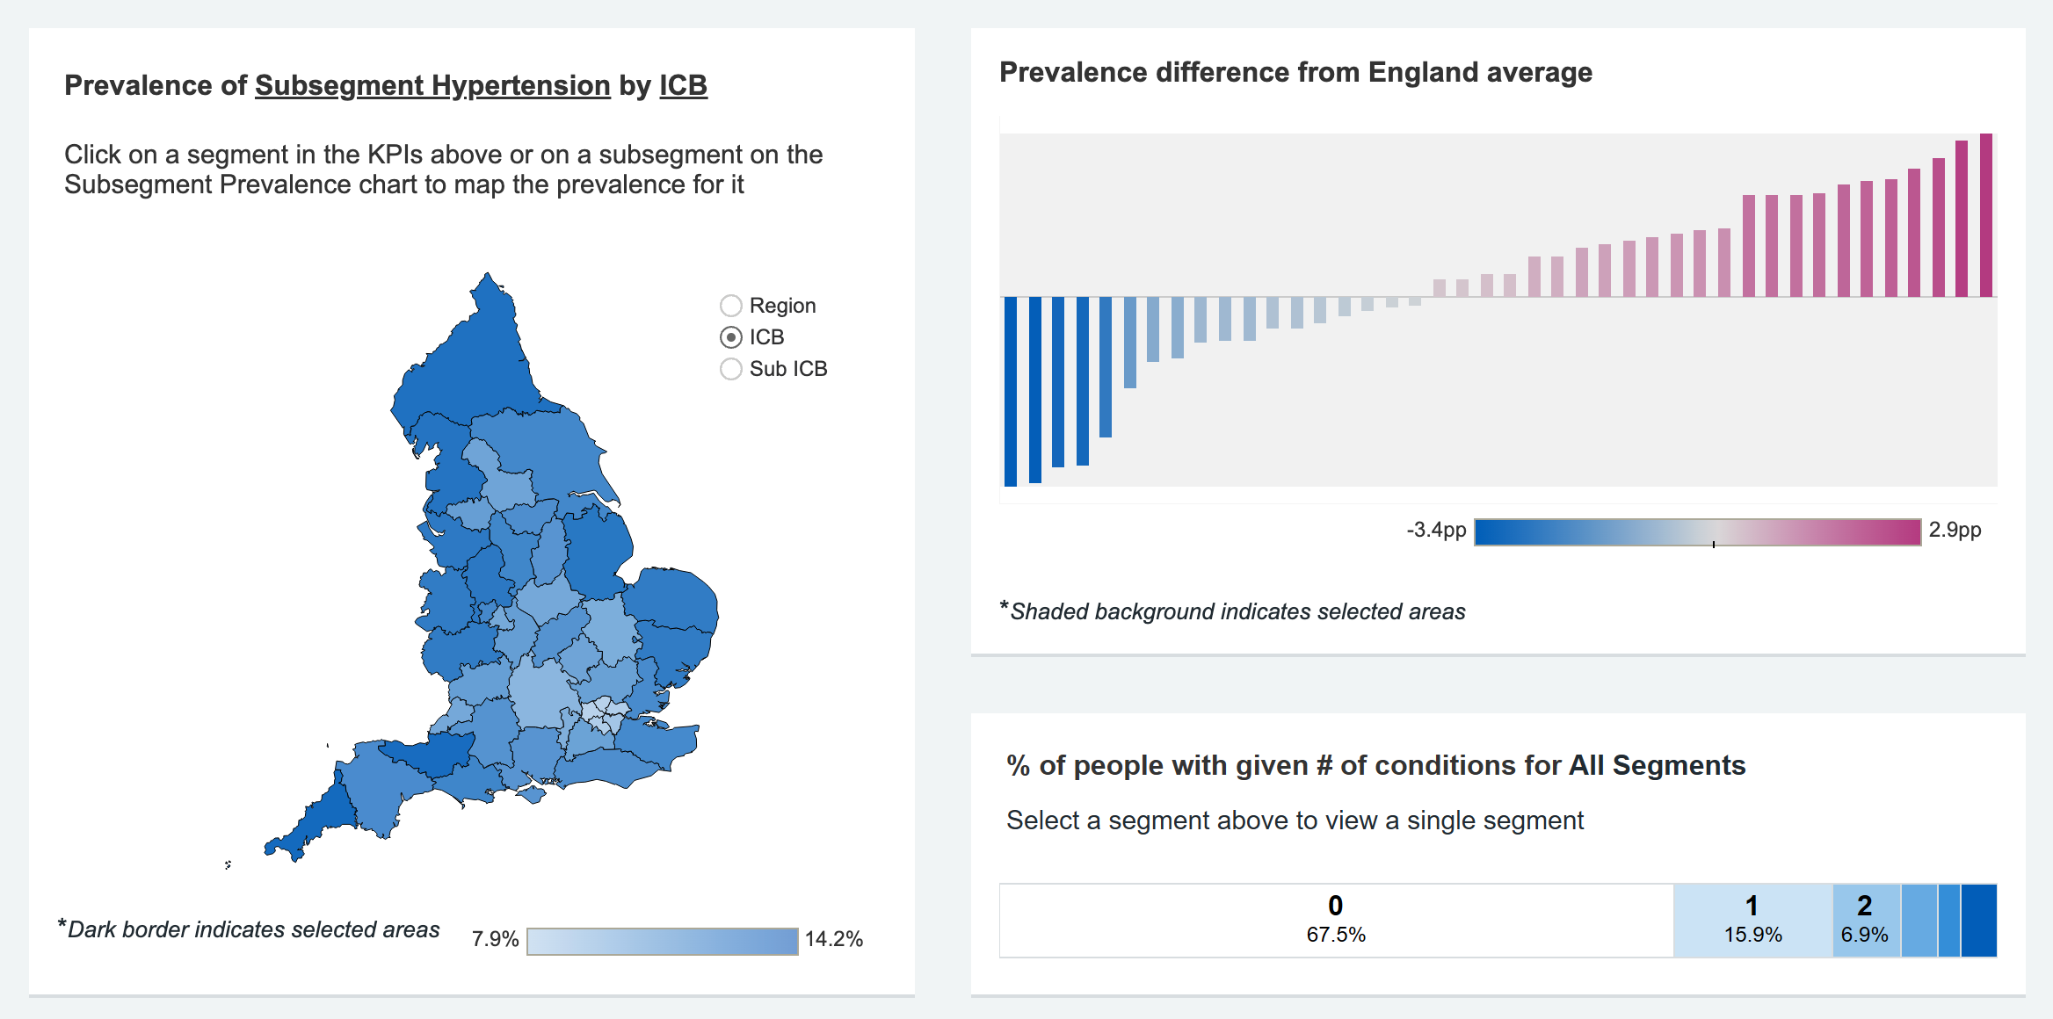Click the first pale pink bar above zero
2053x1019 pixels.
[x=1440, y=288]
